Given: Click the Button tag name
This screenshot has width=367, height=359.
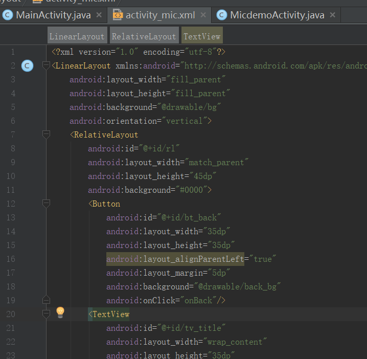Looking at the screenshot, I should (106, 204).
